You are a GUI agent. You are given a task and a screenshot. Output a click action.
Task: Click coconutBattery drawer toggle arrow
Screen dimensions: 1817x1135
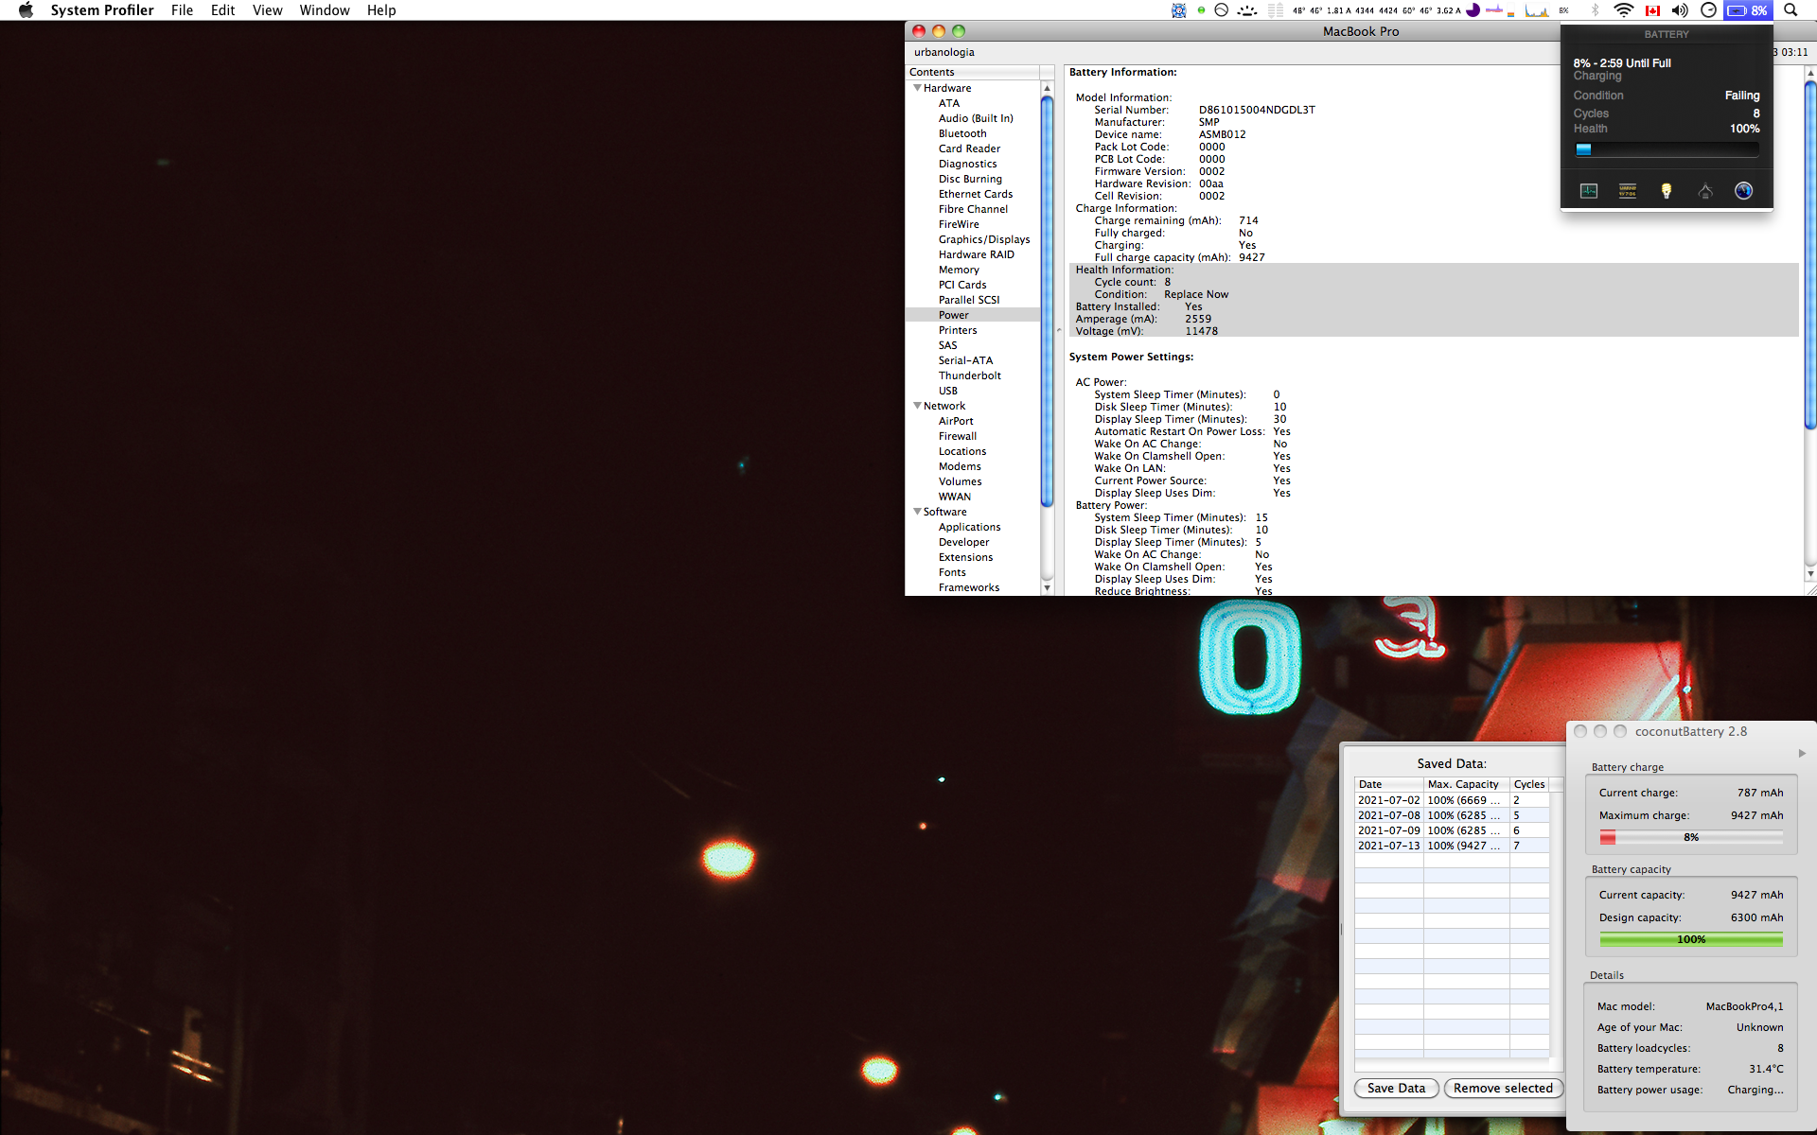tap(1802, 753)
